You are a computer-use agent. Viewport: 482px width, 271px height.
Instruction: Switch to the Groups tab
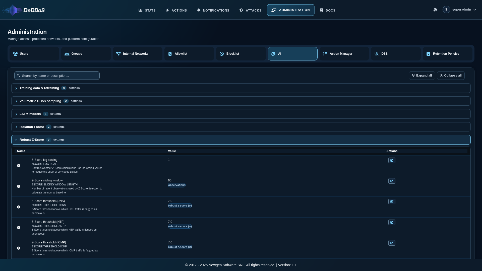pyautogui.click(x=86, y=54)
